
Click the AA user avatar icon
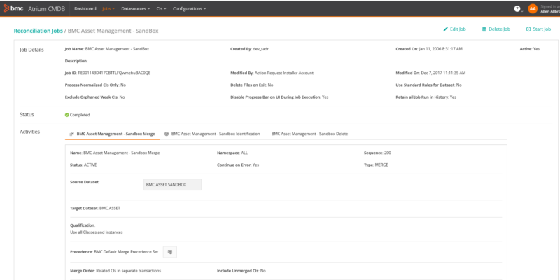point(533,9)
